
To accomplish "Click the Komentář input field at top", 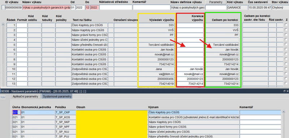I will point(151,8).
